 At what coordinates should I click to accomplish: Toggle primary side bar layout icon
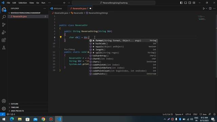tap(181, 3)
